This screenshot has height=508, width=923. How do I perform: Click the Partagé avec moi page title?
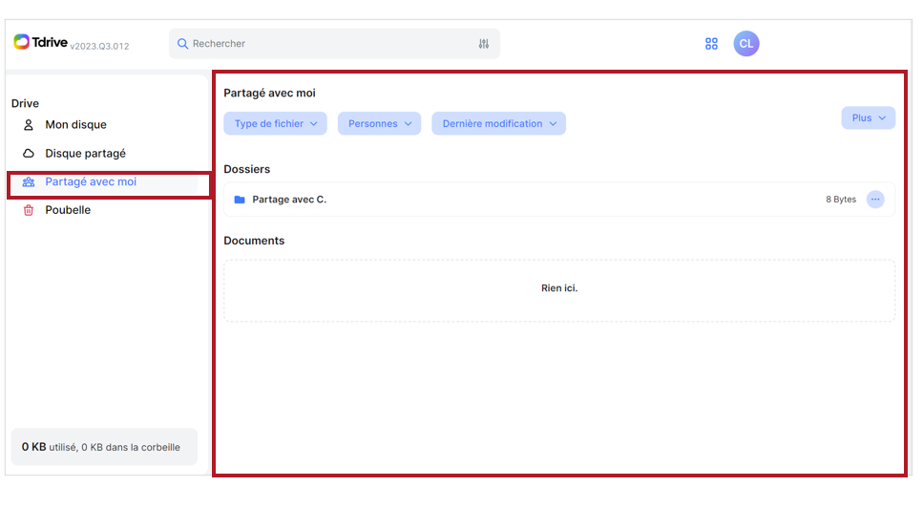[269, 93]
